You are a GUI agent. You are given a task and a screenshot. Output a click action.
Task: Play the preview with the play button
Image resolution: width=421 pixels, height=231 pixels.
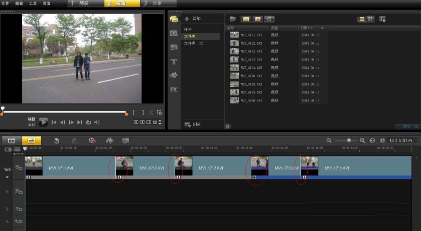coord(43,122)
